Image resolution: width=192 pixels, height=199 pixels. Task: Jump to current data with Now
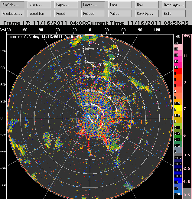(x=147, y=5)
